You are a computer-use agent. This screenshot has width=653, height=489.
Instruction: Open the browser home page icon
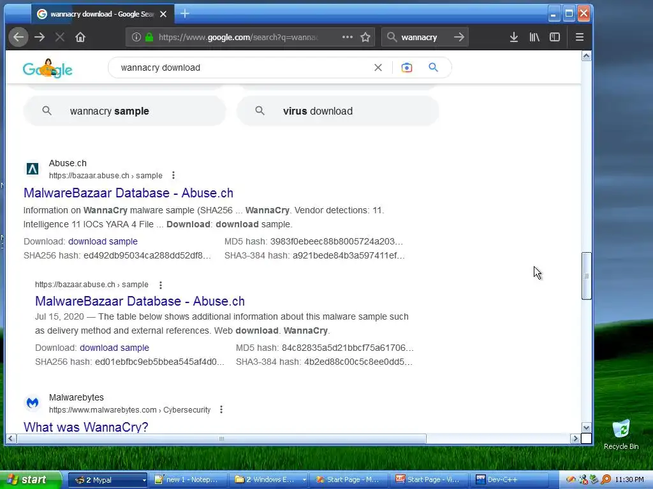click(x=80, y=37)
